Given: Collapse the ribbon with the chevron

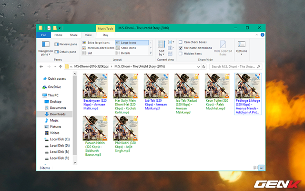Looking at the screenshot, I should [x=257, y=35].
